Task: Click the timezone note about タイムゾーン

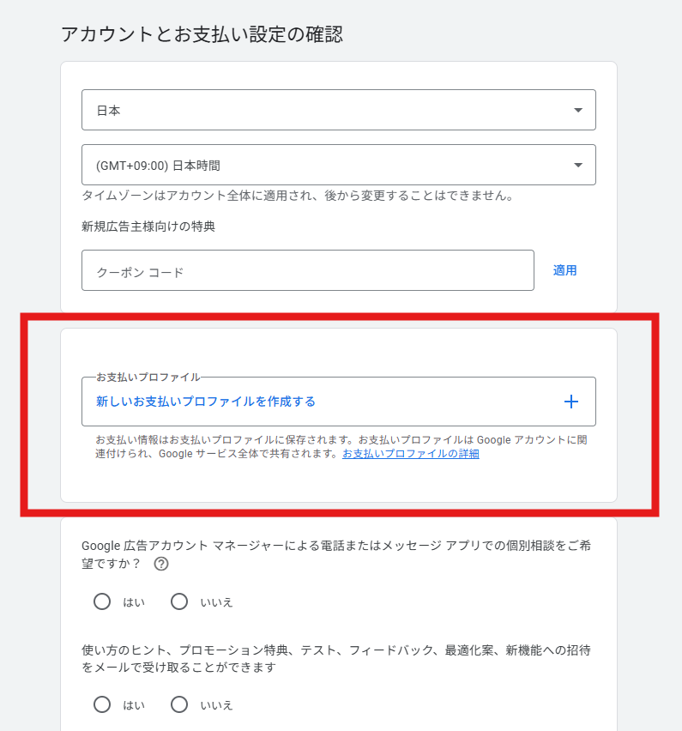Action: (297, 196)
